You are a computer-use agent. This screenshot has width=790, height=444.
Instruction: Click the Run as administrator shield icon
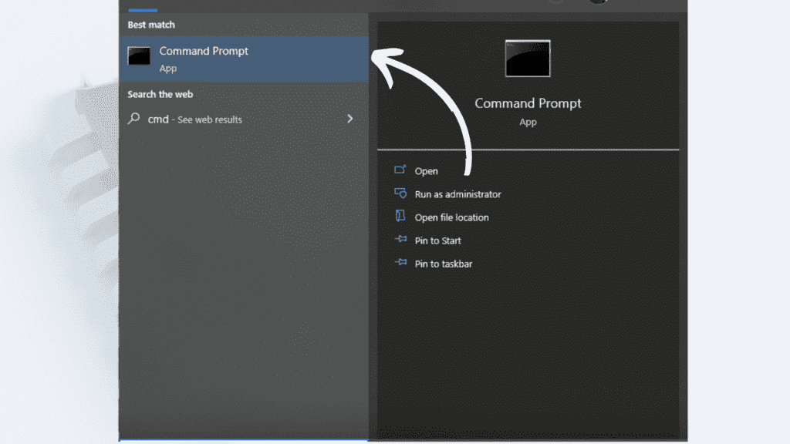click(x=400, y=193)
